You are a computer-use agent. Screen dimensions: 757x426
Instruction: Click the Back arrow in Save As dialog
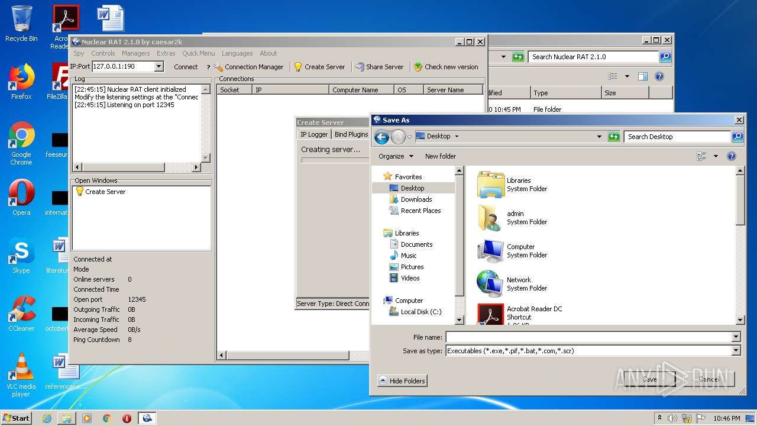382,137
